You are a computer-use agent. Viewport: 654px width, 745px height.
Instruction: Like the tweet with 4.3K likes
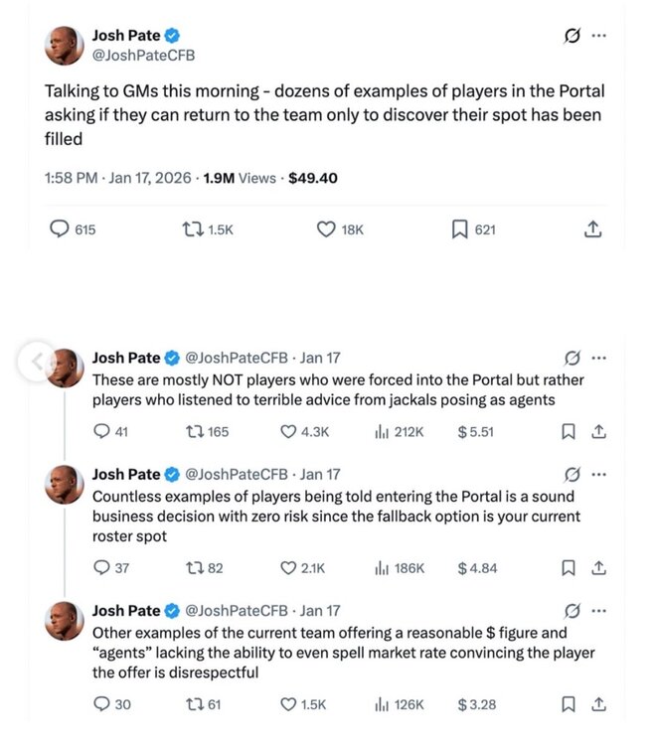289,432
